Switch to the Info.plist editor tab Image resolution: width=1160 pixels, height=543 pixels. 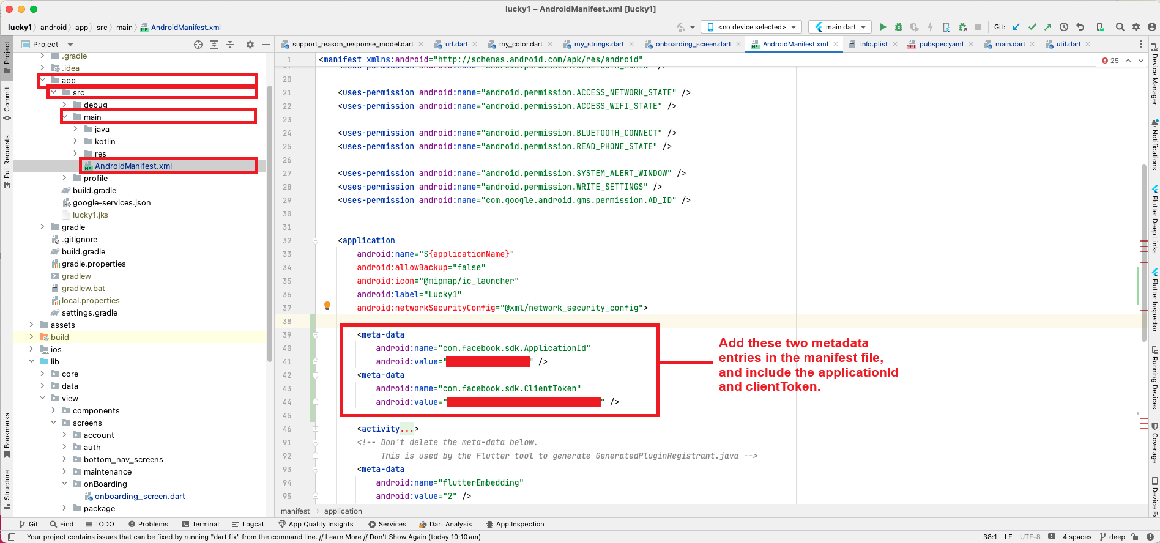(x=873, y=44)
